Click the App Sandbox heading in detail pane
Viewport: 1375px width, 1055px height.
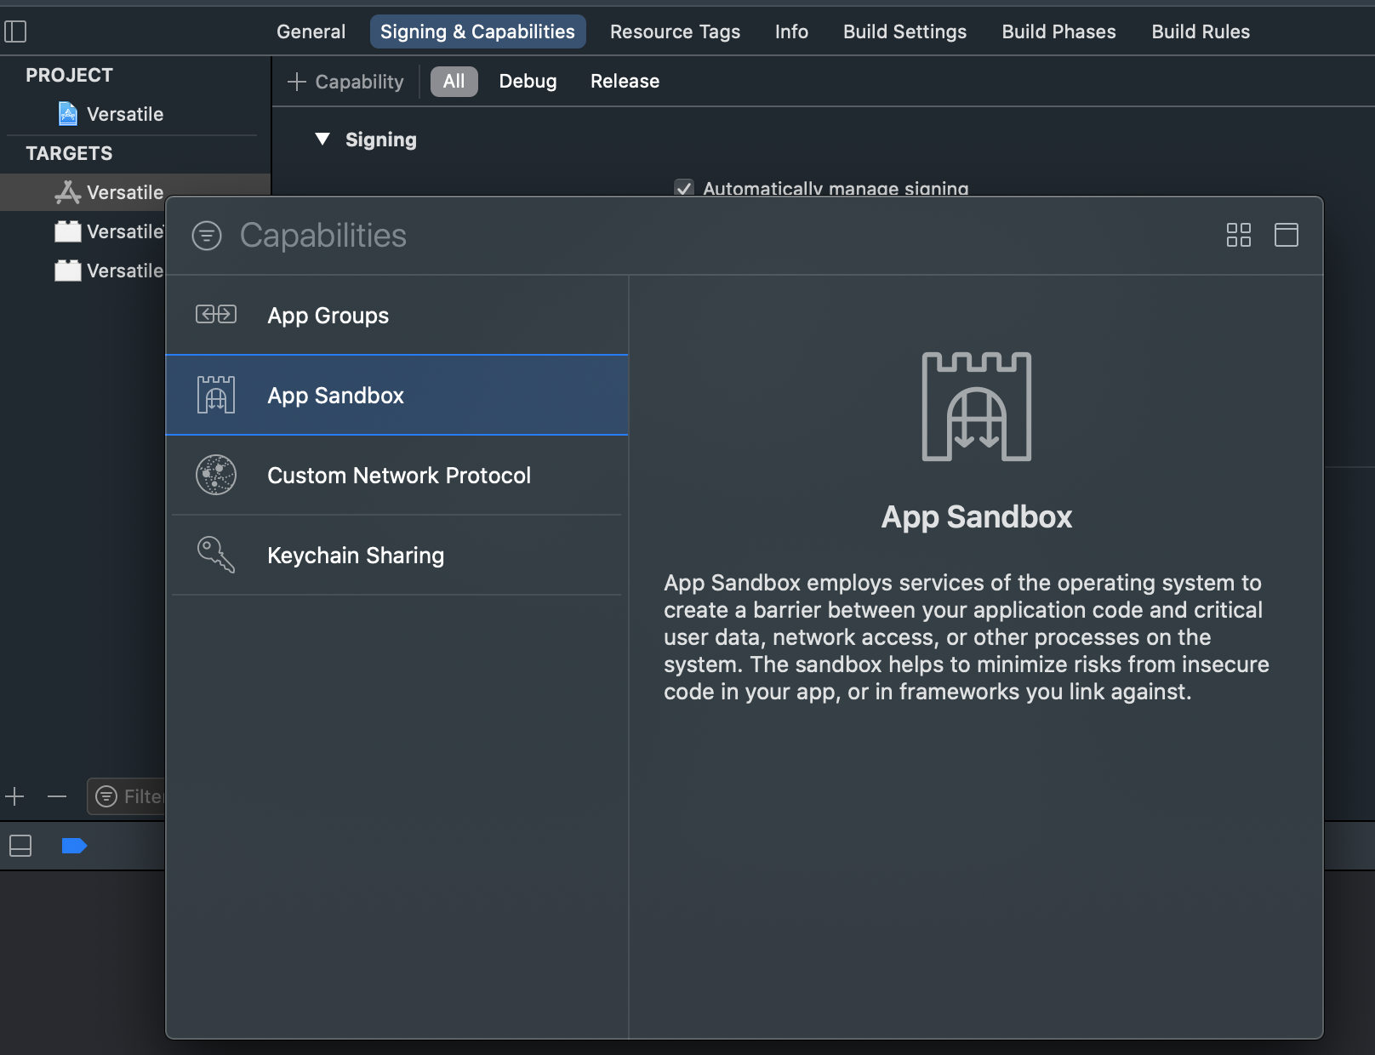tap(977, 517)
